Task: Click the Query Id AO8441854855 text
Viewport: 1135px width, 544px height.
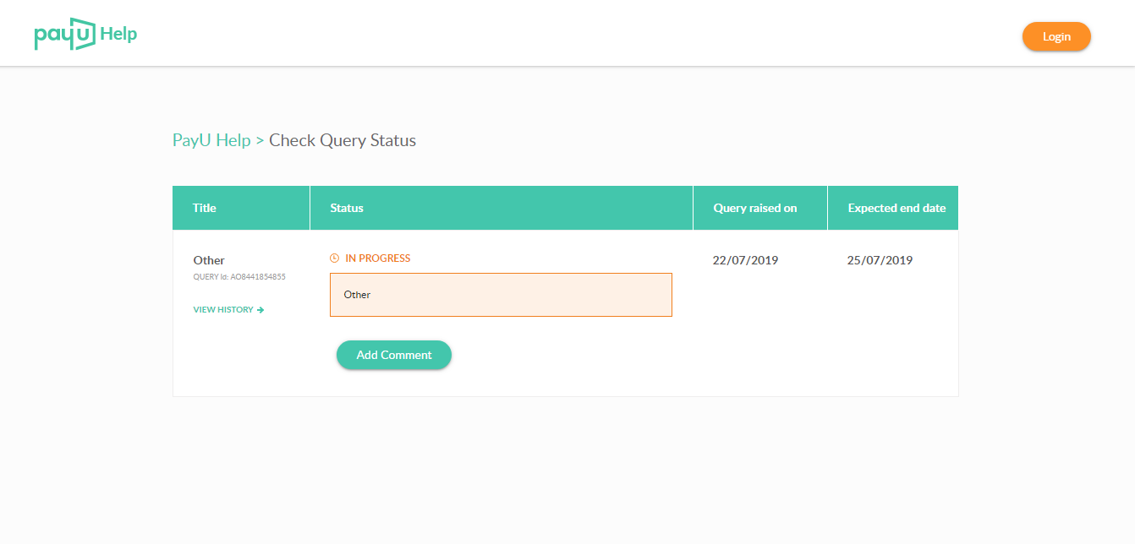Action: coord(239,276)
